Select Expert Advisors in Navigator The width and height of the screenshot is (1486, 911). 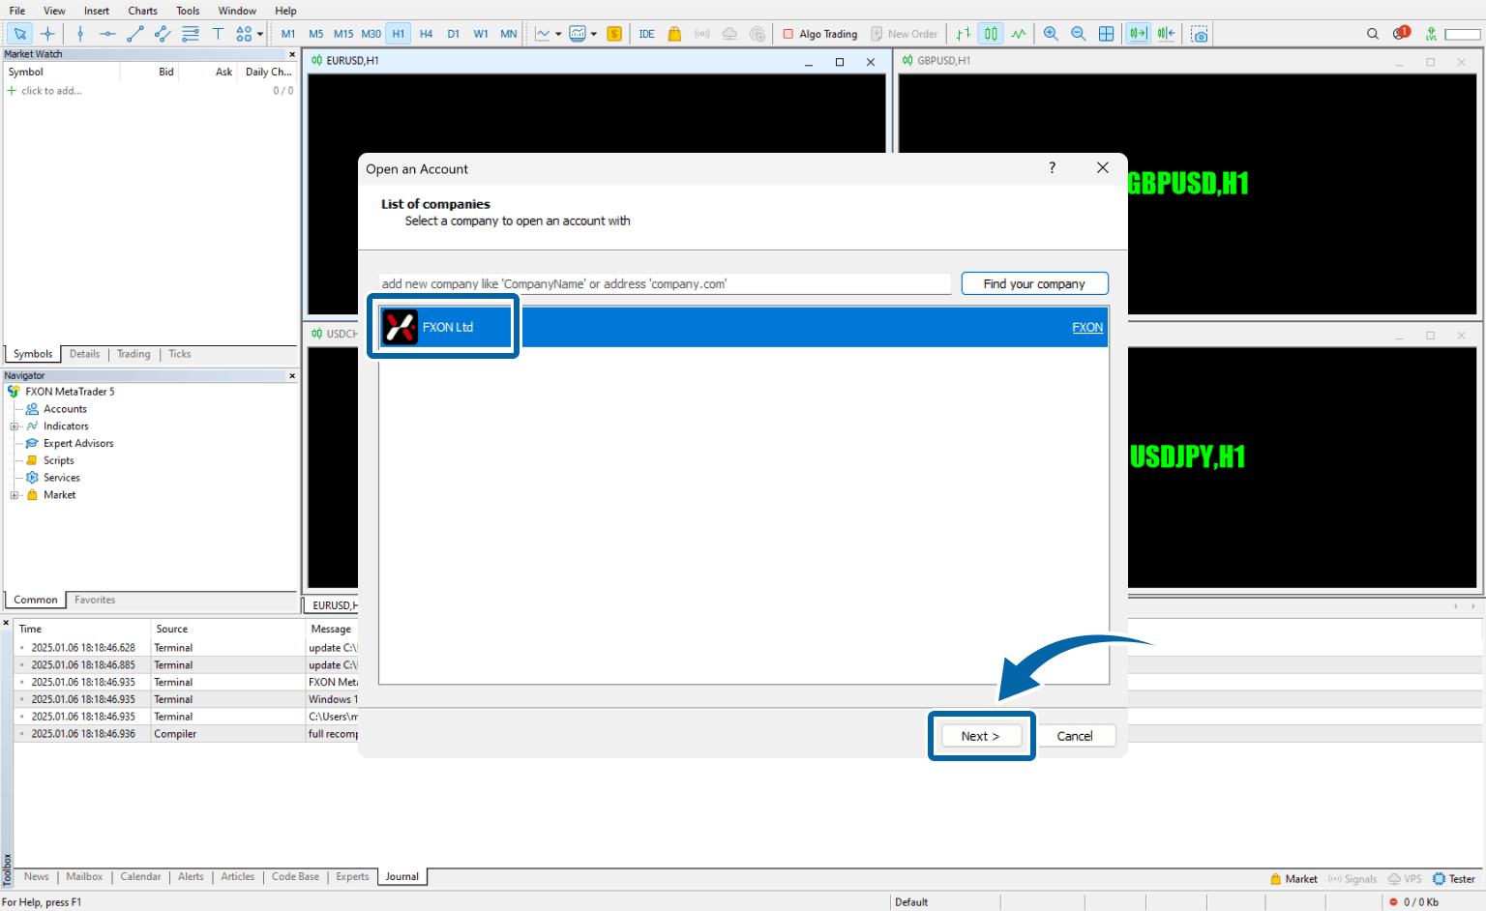tap(78, 444)
